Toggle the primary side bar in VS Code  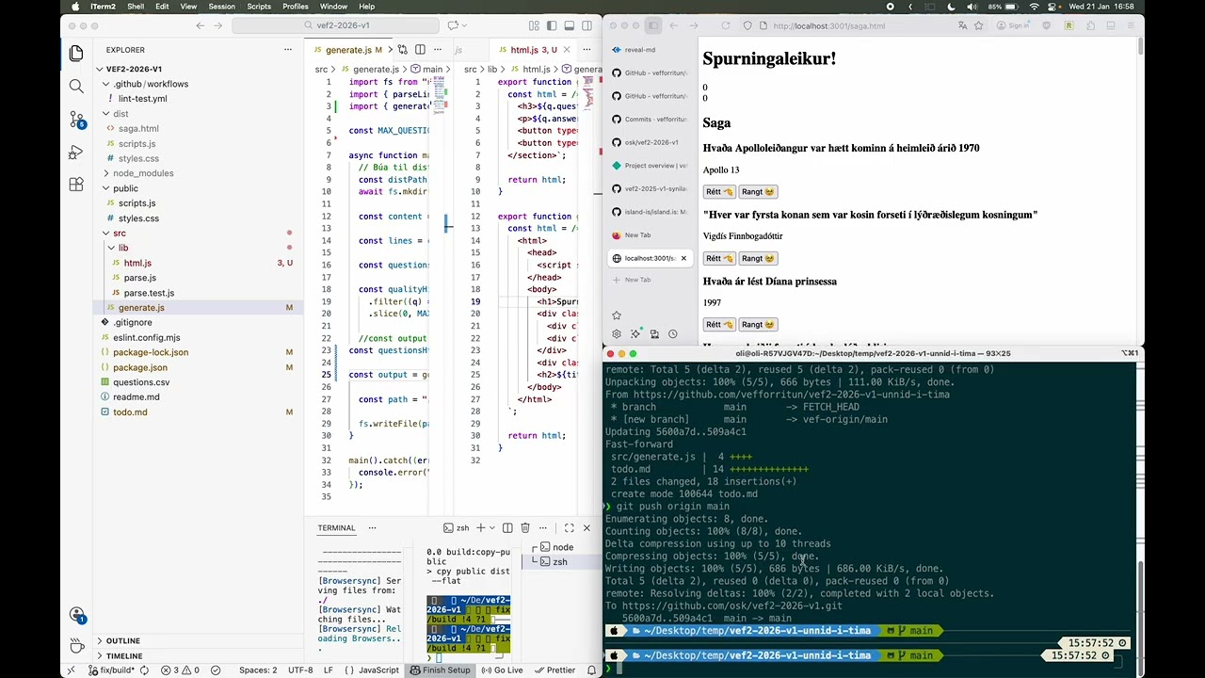coord(553,25)
